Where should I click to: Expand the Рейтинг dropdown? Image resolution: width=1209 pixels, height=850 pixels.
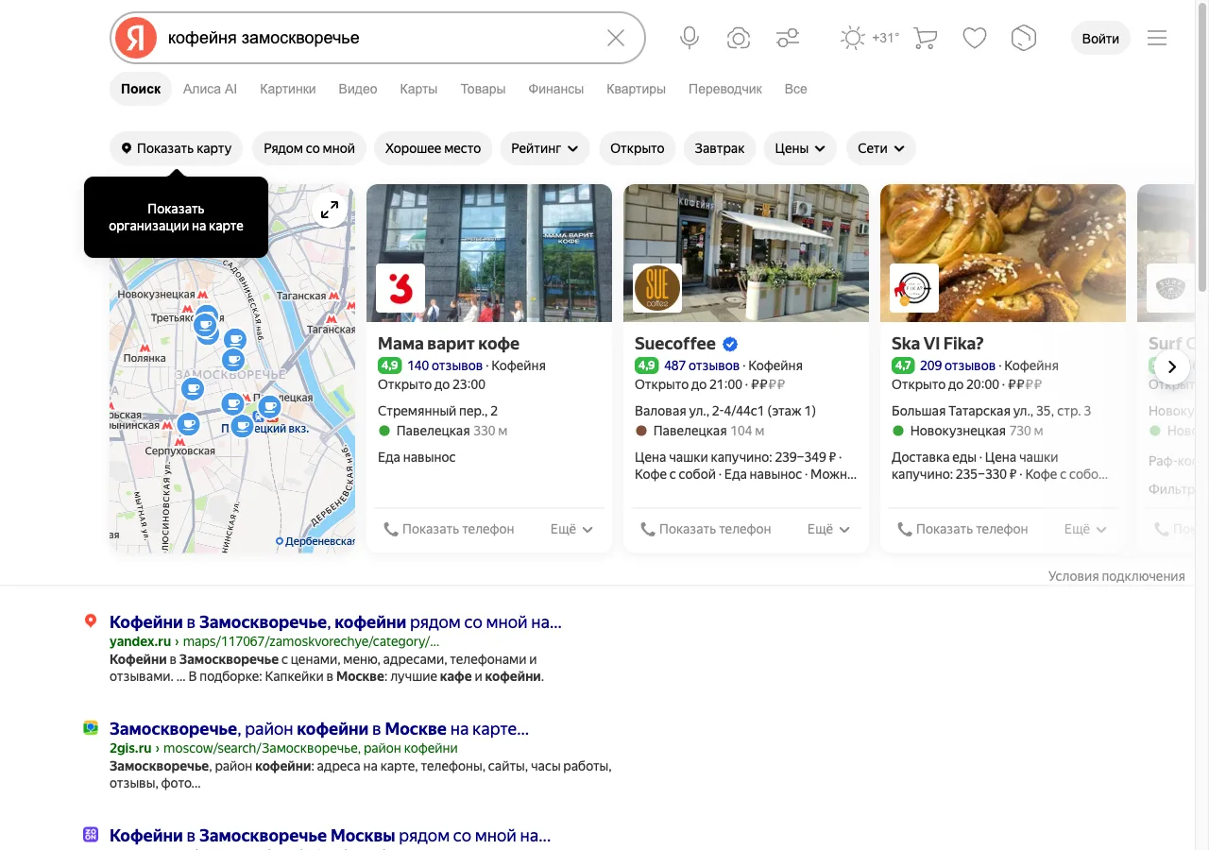(545, 148)
